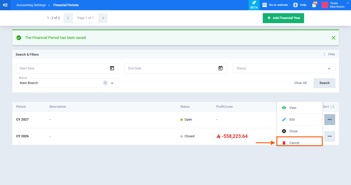The width and height of the screenshot is (351, 185).
Task: Click the pink Team avatar
Action: (325, 5)
